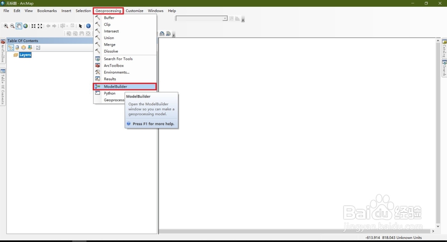Click the Select Features tool icon
447x242 pixels.
63,26
